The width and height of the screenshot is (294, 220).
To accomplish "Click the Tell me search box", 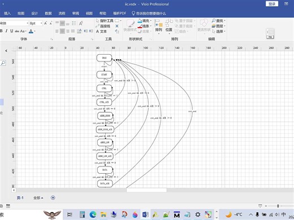I will click(x=149, y=14).
